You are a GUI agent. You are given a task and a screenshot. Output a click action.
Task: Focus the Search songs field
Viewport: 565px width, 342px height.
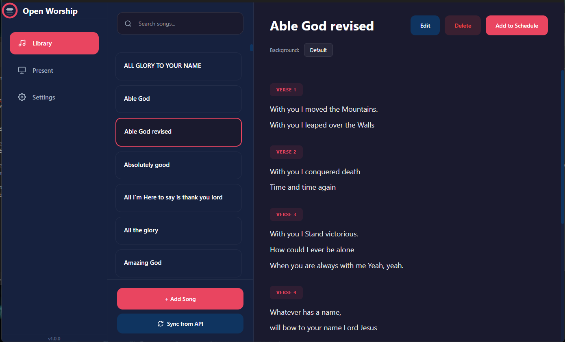pos(187,24)
